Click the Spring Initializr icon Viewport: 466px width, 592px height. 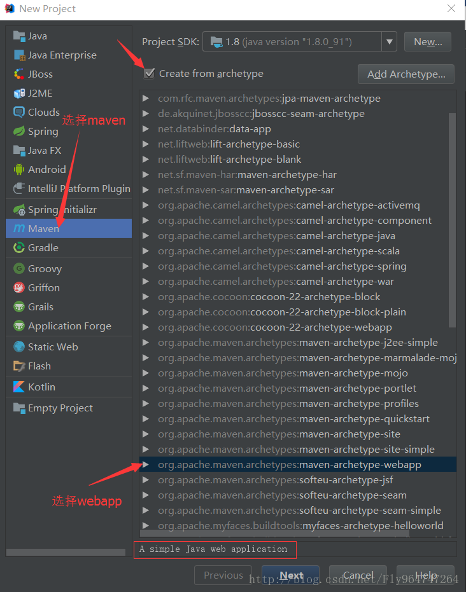click(x=19, y=210)
